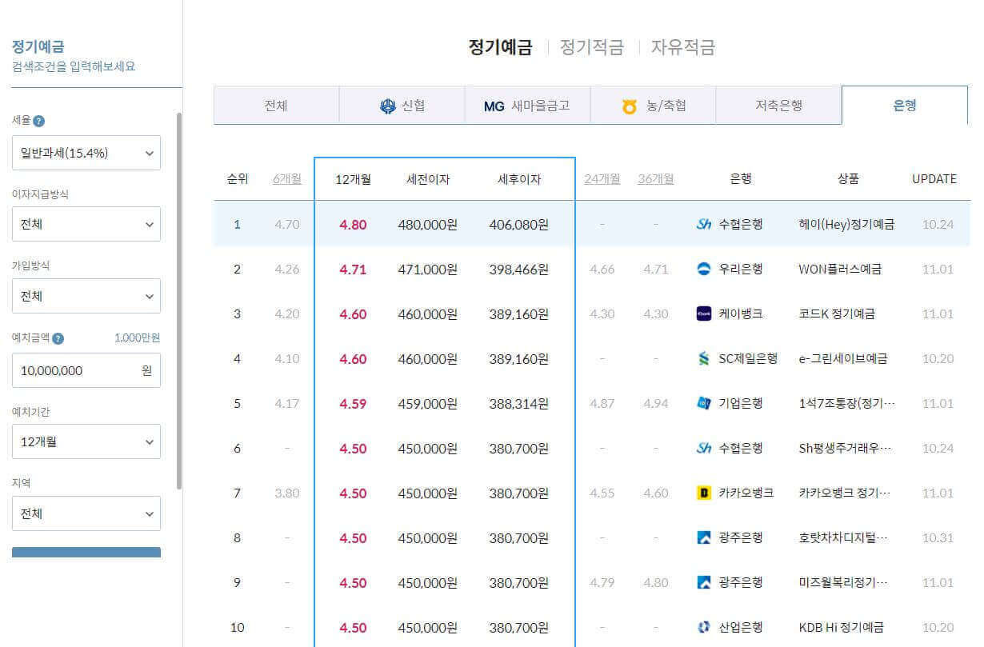Open the WON플러스예금 product link

(x=846, y=269)
